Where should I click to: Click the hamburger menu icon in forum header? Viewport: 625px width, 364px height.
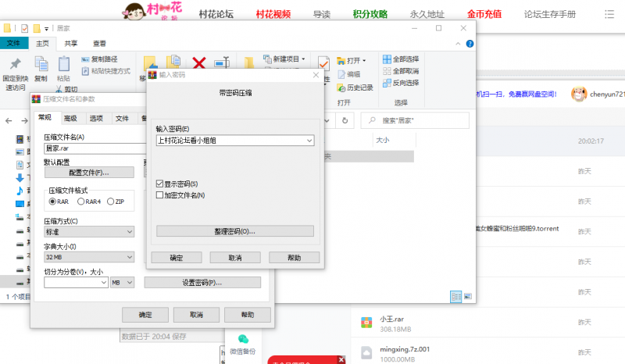coord(609,14)
